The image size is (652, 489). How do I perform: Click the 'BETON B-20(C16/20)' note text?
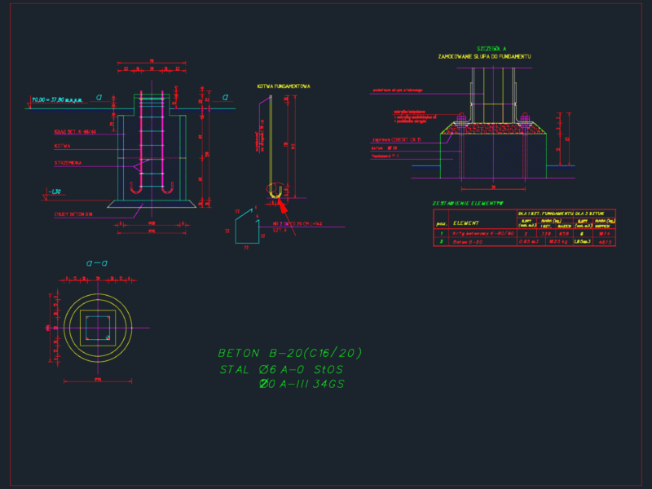pyautogui.click(x=290, y=353)
